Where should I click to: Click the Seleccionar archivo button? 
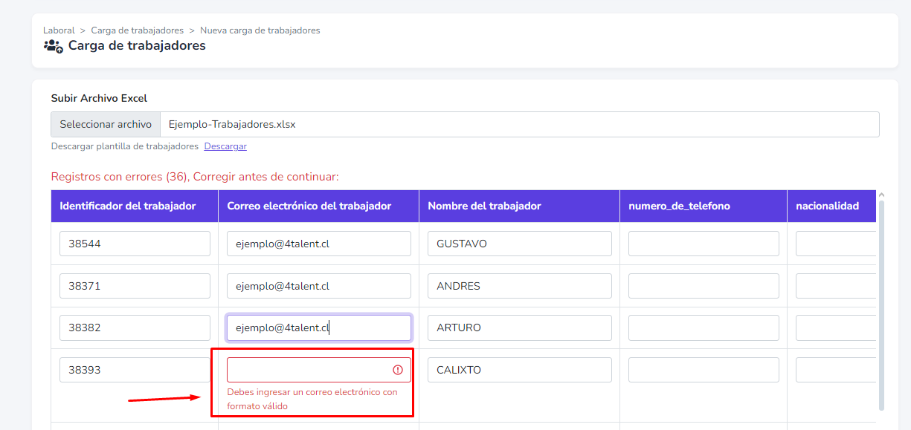106,125
